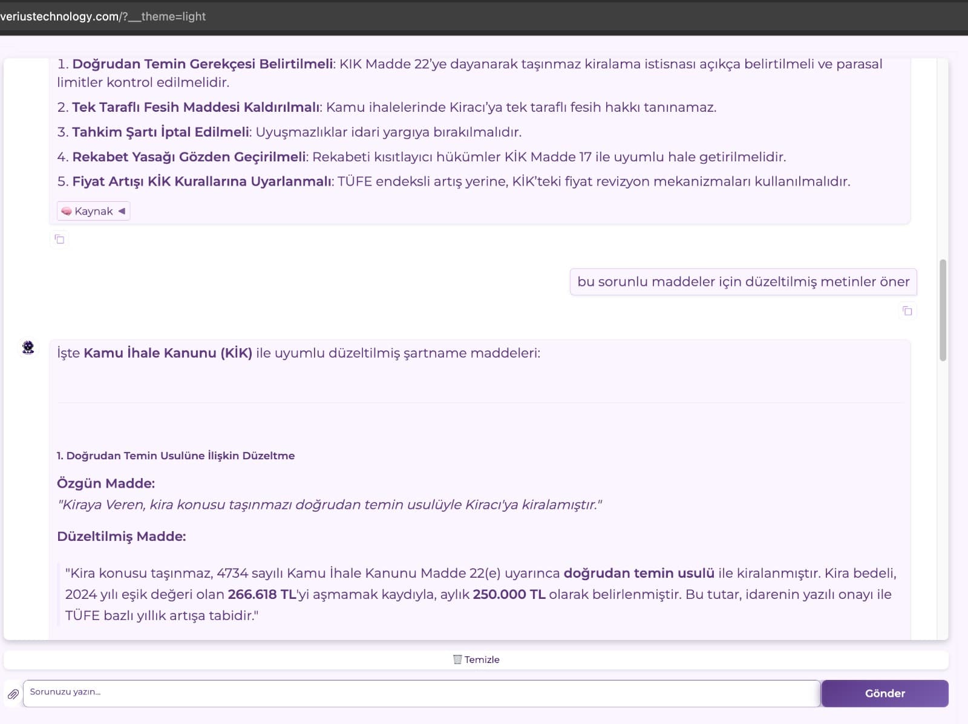Click the chat panel vertical scrollbar thumb

point(943,310)
